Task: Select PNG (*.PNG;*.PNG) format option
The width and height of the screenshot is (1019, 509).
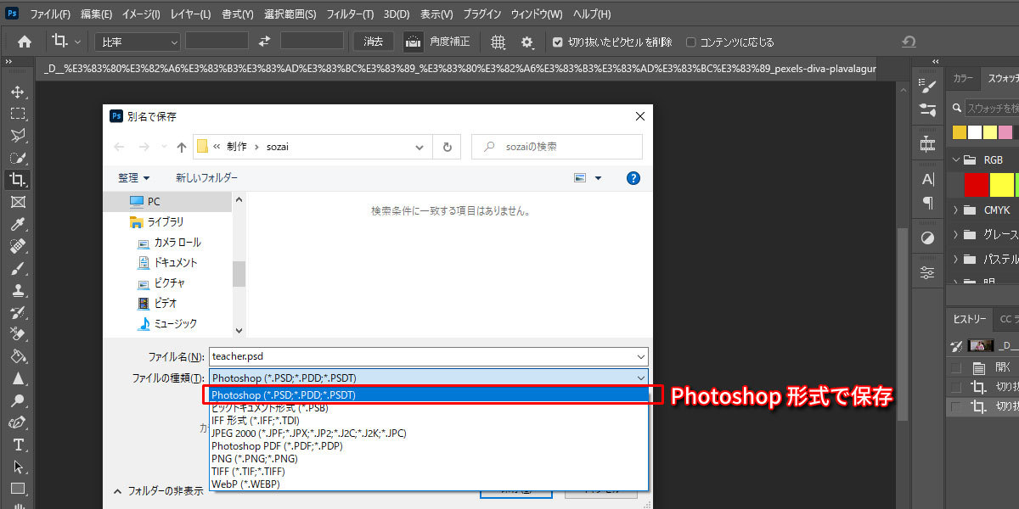Action: (429, 458)
